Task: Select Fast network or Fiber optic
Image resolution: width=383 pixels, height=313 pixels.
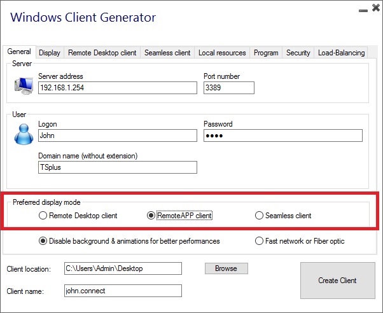Action: point(259,241)
